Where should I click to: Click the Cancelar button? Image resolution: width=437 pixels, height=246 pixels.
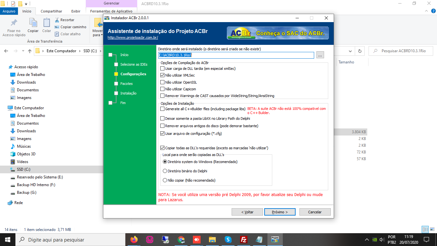[x=315, y=212]
